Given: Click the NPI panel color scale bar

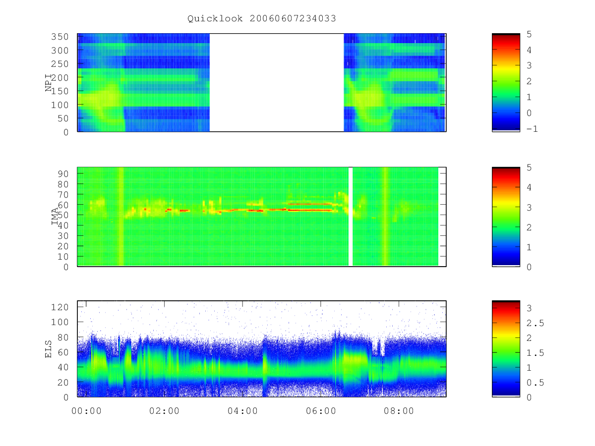Looking at the screenshot, I should point(506,83).
